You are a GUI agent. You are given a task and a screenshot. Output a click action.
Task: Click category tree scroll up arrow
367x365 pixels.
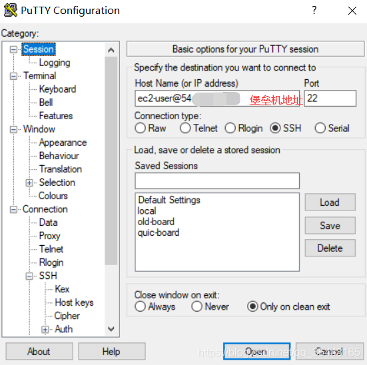(111, 50)
